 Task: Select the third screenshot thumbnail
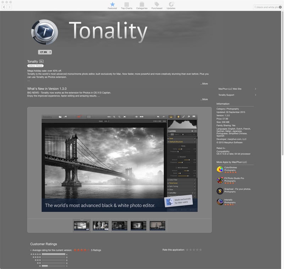click(120, 226)
